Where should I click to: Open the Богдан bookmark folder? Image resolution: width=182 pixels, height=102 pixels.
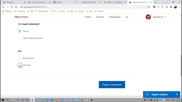[80, 11]
